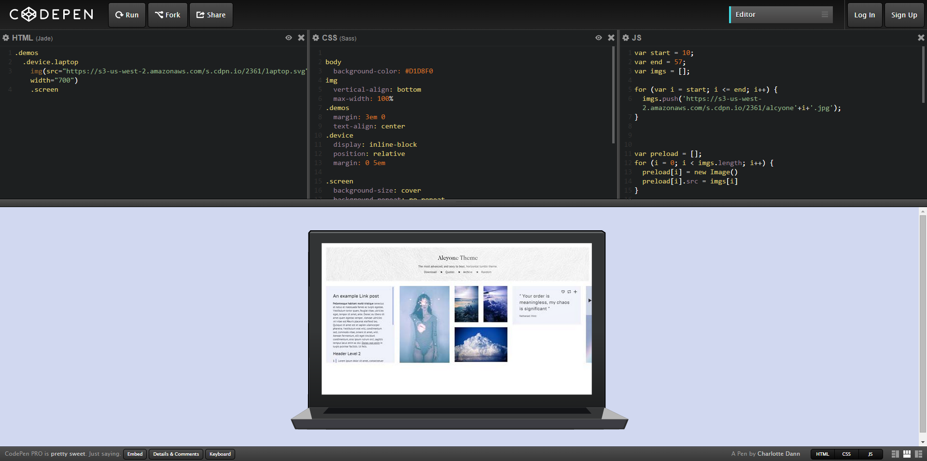Click 'display: inline-block' in CSS

(x=375, y=144)
